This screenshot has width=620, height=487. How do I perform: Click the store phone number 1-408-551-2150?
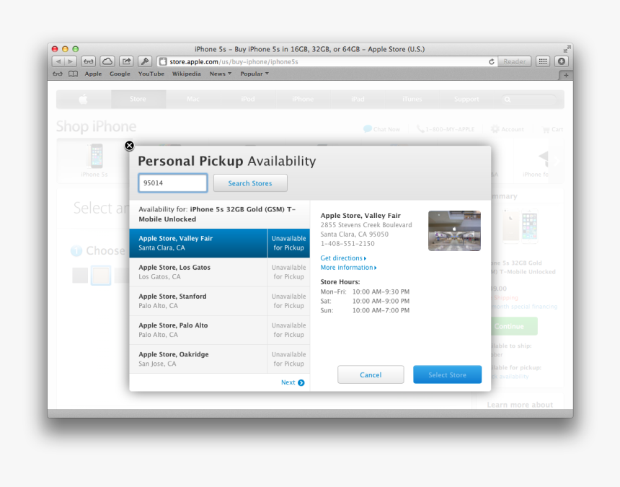(x=347, y=244)
